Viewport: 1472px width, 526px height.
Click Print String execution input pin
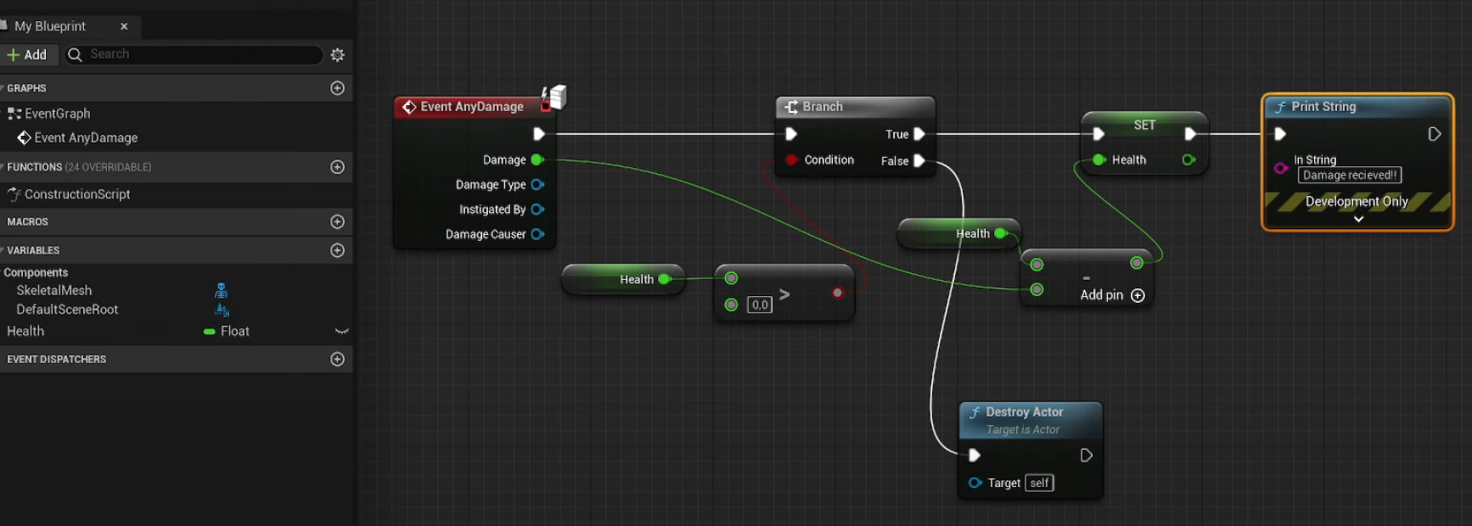pyautogui.click(x=1280, y=134)
